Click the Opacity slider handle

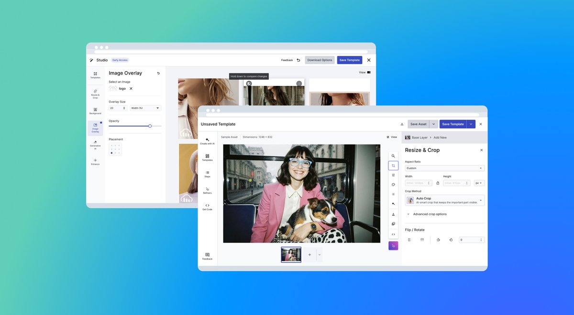tap(150, 126)
